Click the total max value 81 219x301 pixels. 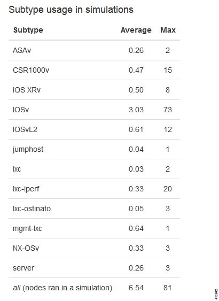[x=168, y=288]
